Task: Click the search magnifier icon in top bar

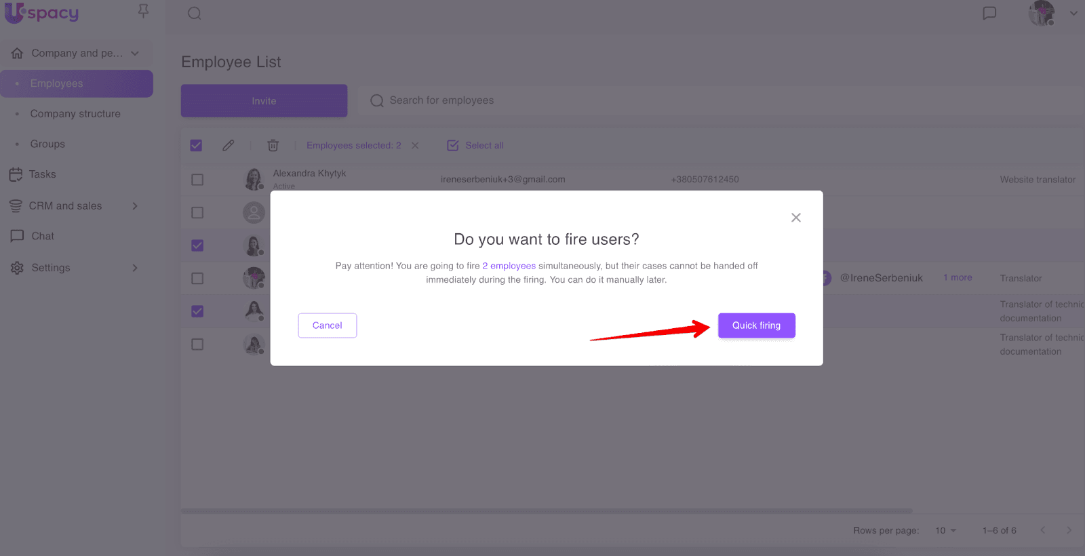Action: point(195,14)
